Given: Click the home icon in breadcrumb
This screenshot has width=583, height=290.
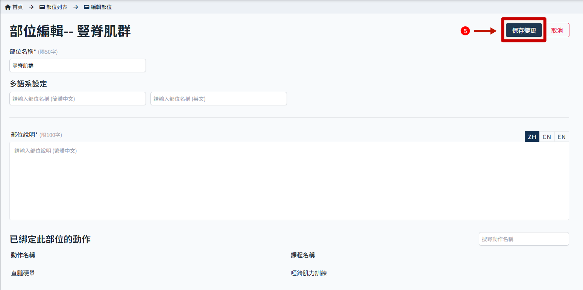Looking at the screenshot, I should coord(8,7).
